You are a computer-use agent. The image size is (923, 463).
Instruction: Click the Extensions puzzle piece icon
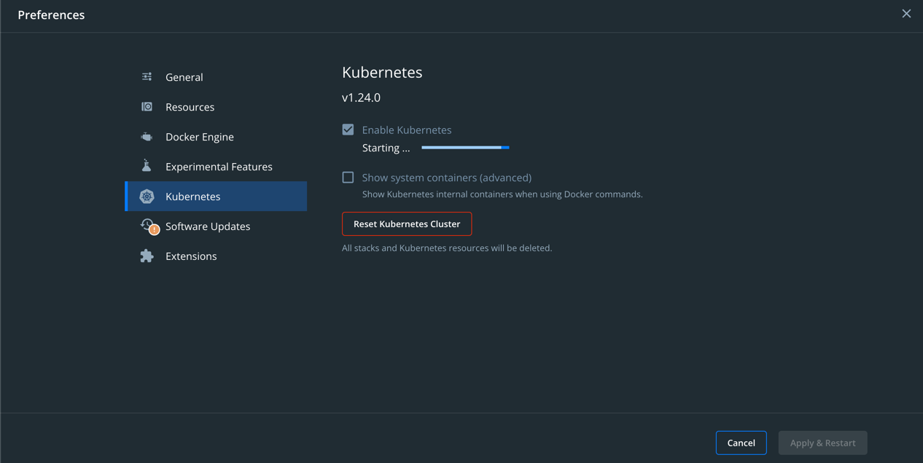coord(147,256)
